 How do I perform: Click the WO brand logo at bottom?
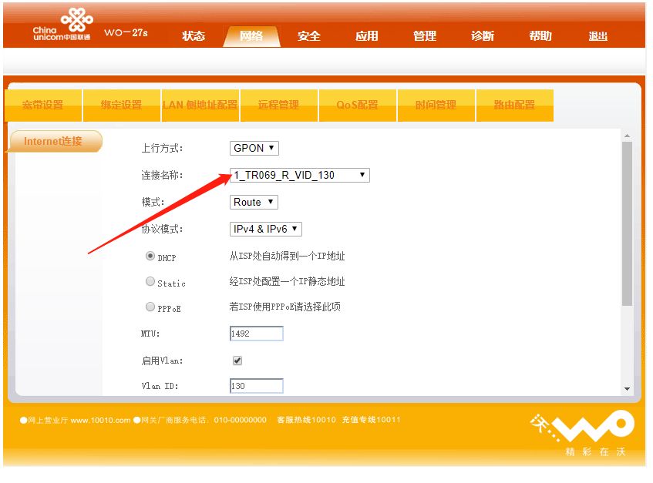tap(582, 432)
